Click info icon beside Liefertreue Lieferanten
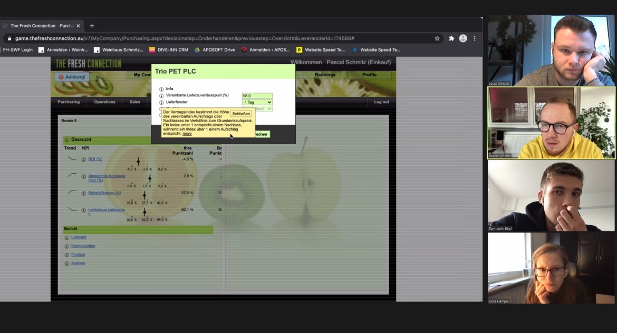The height and width of the screenshot is (333, 617). [84, 210]
